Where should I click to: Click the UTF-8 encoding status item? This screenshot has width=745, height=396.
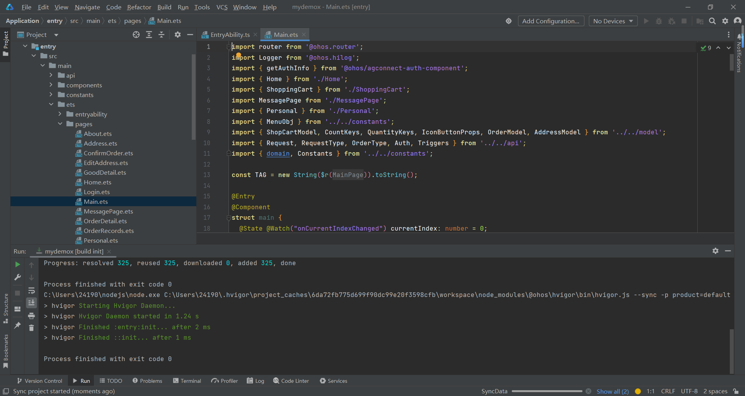click(689, 391)
